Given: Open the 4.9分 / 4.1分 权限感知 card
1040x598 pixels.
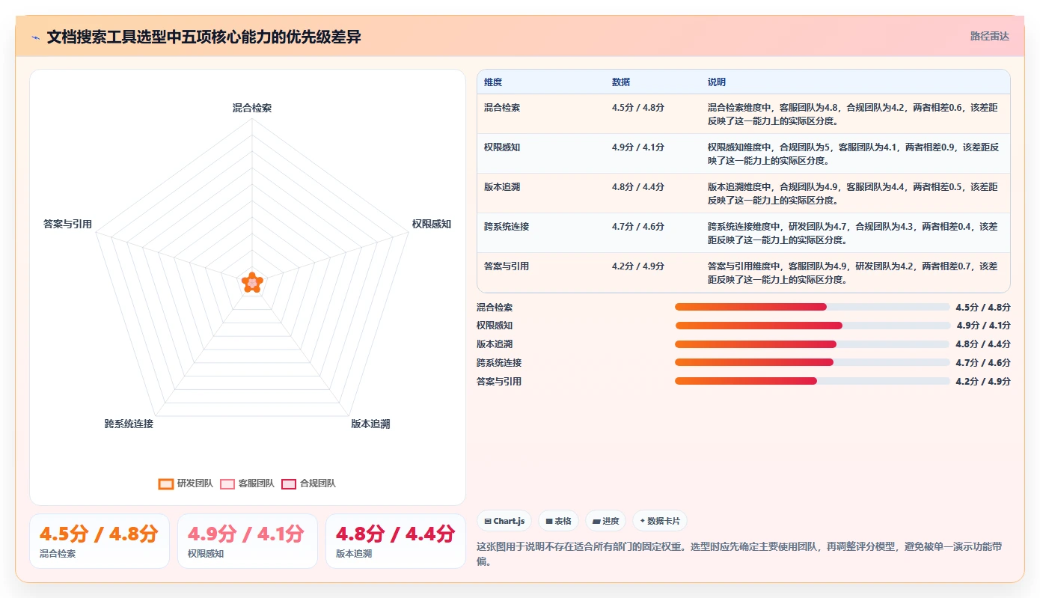Looking at the screenshot, I should tap(248, 541).
